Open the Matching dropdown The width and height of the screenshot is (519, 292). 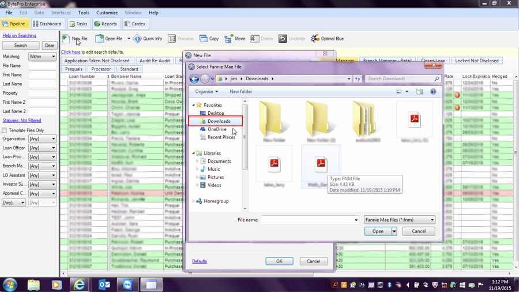pos(42,57)
